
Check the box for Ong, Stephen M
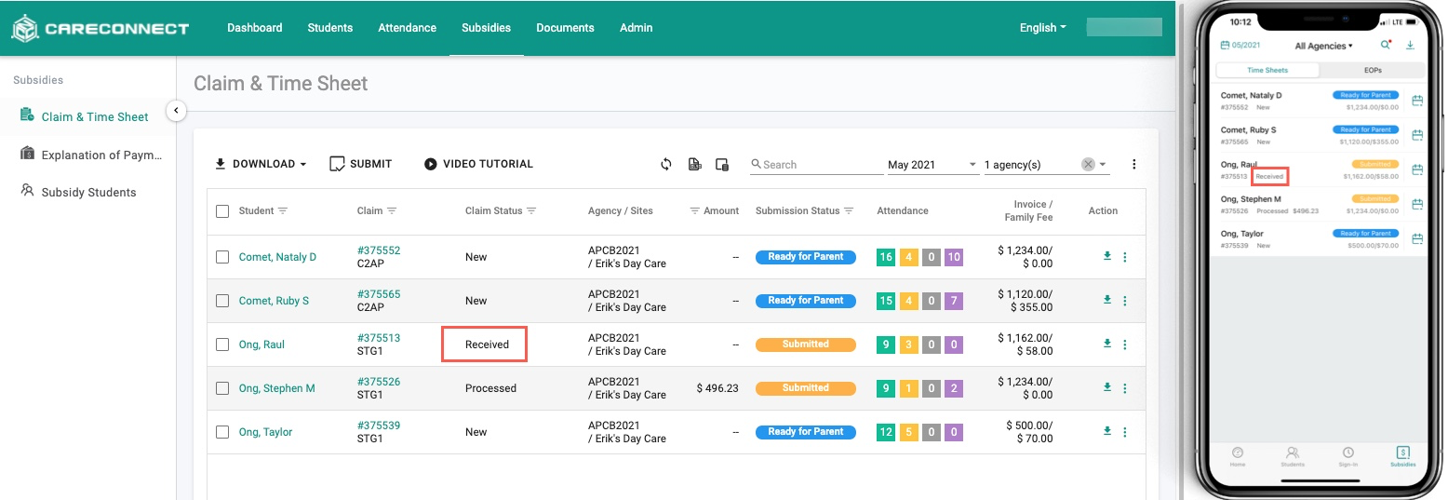click(x=222, y=388)
